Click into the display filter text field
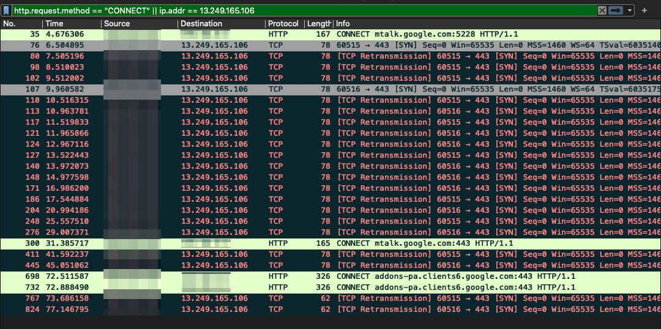The image size is (661, 329). (304, 10)
